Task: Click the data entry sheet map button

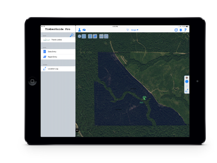Action: click(x=90, y=36)
